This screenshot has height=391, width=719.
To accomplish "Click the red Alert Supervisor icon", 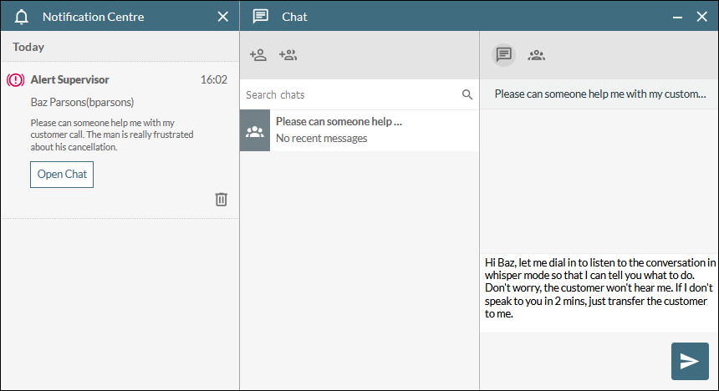I will [15, 80].
